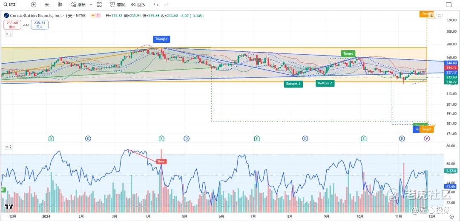Click the 开=232.83 open value

(114, 16)
